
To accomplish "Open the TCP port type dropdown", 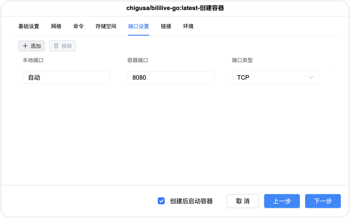I will 275,77.
